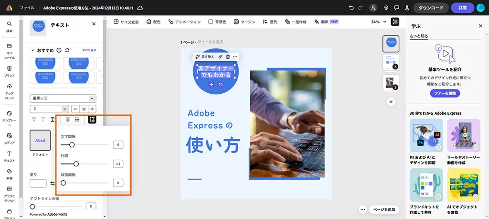Open アップロード in the sidebar
This screenshot has width=489, height=219.
click(10, 91)
